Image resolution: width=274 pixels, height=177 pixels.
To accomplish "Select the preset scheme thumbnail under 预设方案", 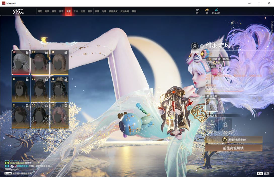I will point(212,105).
